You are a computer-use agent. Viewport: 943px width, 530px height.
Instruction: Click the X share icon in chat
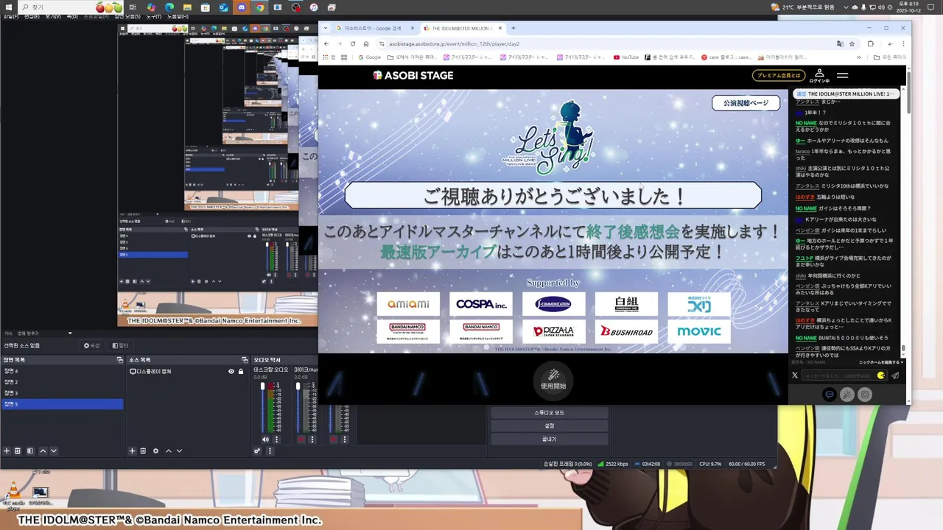[795, 375]
